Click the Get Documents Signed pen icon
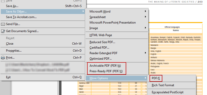The width and height of the screenshot is (207, 95). [3, 31]
